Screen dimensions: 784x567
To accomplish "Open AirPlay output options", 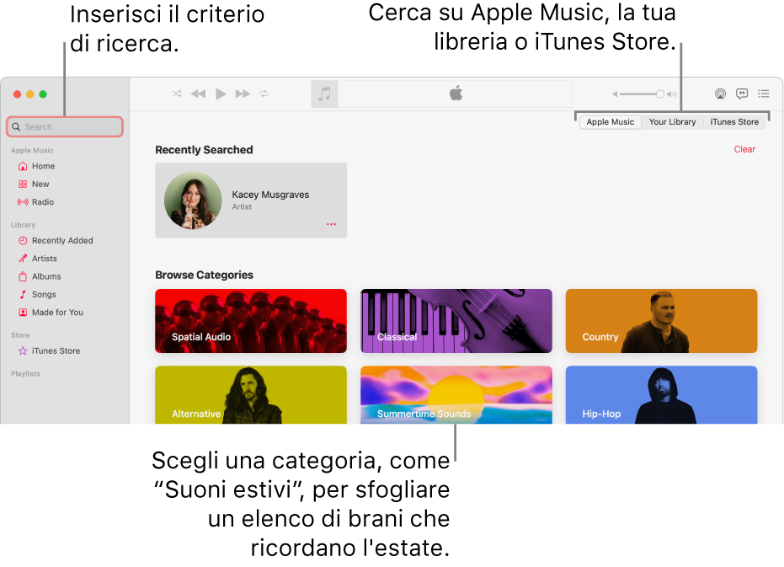I will pos(720,94).
